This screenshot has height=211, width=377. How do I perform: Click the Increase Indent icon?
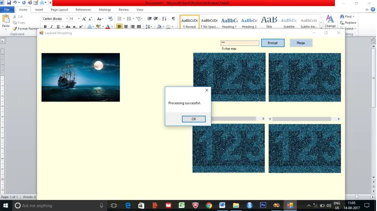[x=155, y=18]
